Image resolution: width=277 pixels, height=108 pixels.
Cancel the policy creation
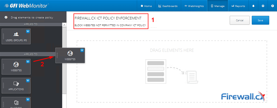point(240,20)
